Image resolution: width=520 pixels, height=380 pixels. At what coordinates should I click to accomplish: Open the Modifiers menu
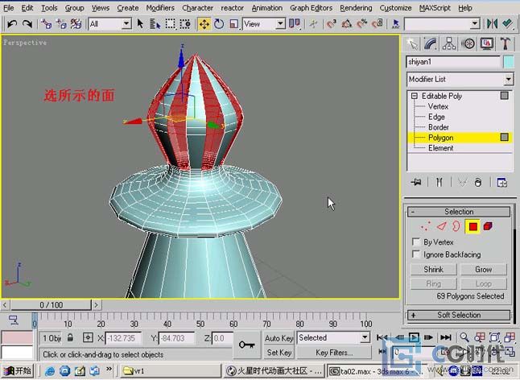[x=160, y=7]
